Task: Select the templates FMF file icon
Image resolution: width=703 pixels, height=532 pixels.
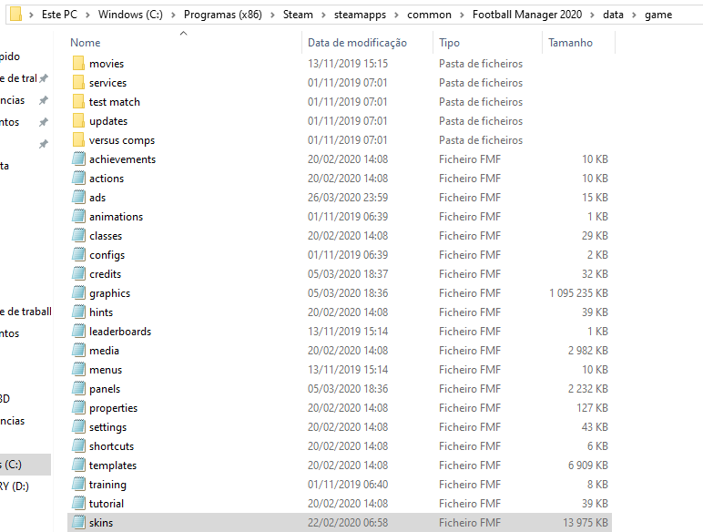Action: coord(78,465)
